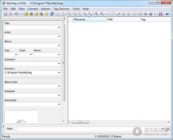Open the Actions menu
This screenshot has width=173, height=140.
tap(46, 9)
